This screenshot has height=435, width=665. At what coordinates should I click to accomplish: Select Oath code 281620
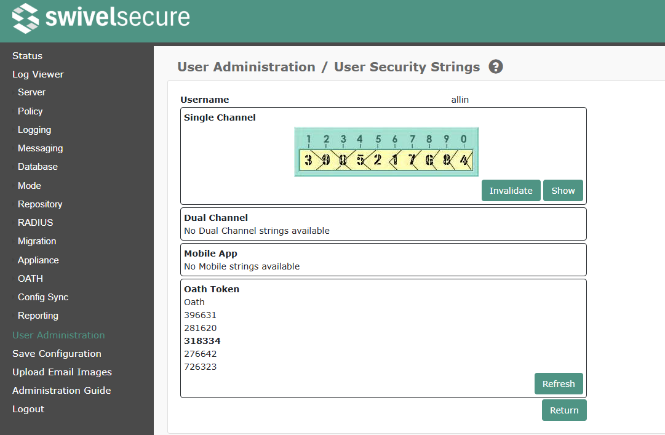[200, 328]
